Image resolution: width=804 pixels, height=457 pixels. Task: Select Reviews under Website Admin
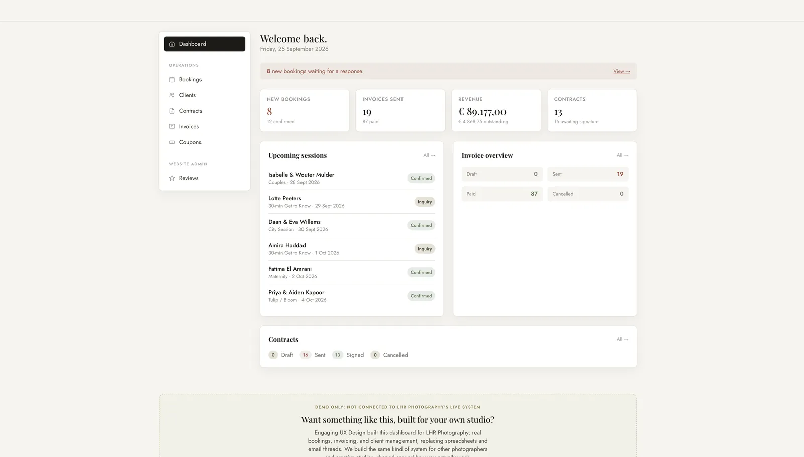coord(205,178)
